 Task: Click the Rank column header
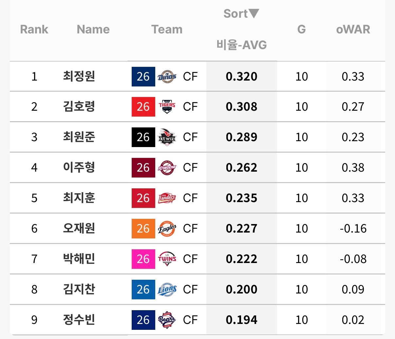(34, 29)
